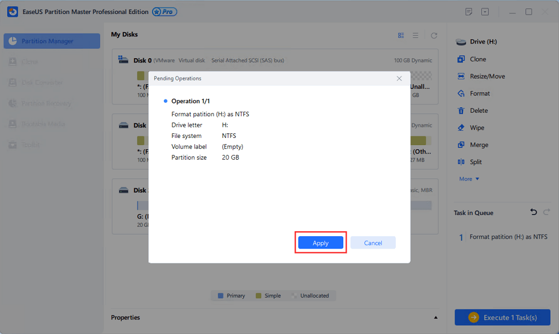Click the EaseUS app logo icon
Image resolution: width=559 pixels, height=334 pixels.
[x=12, y=12]
